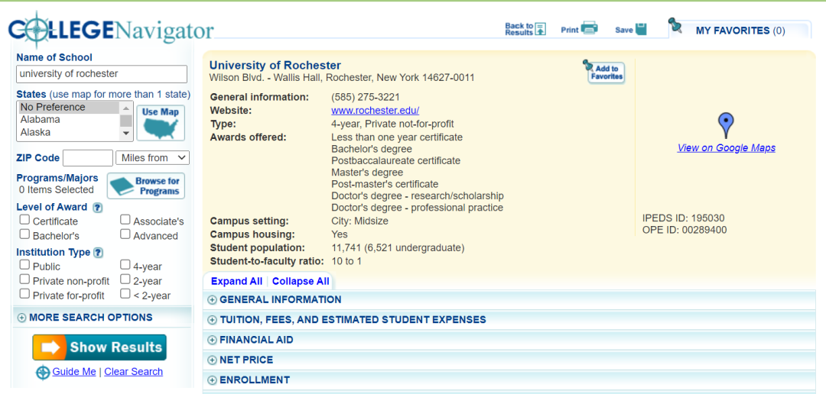Image resolution: width=826 pixels, height=394 pixels.
Task: Click the Google Maps pin marker
Action: 725,125
